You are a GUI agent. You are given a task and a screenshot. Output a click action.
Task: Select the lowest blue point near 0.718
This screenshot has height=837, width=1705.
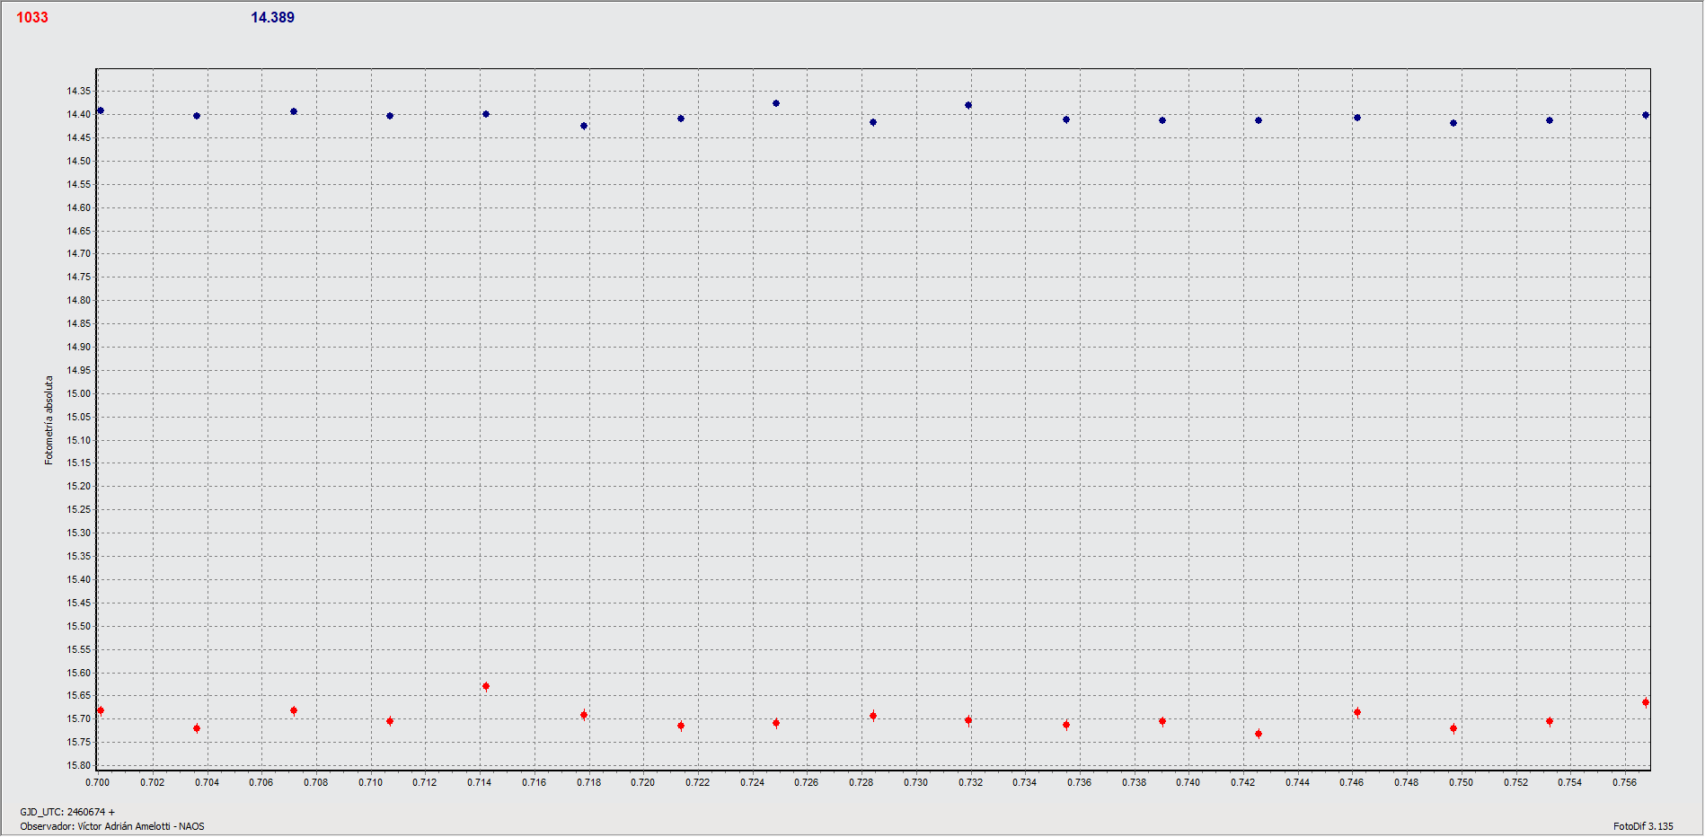pyautogui.click(x=584, y=126)
